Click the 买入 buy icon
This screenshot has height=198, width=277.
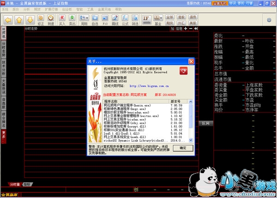point(62,20)
